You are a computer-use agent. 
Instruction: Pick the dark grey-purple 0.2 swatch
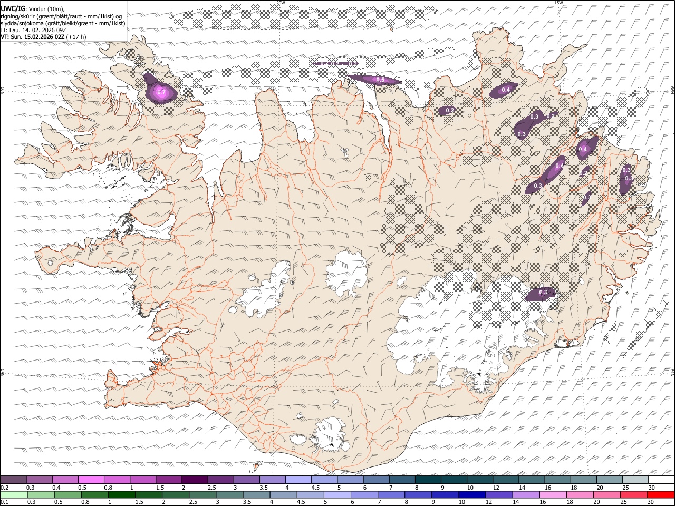(x=14, y=480)
